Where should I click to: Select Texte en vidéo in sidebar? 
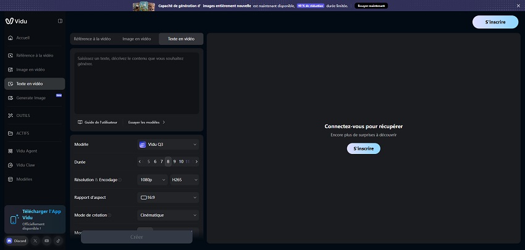[x=35, y=84]
